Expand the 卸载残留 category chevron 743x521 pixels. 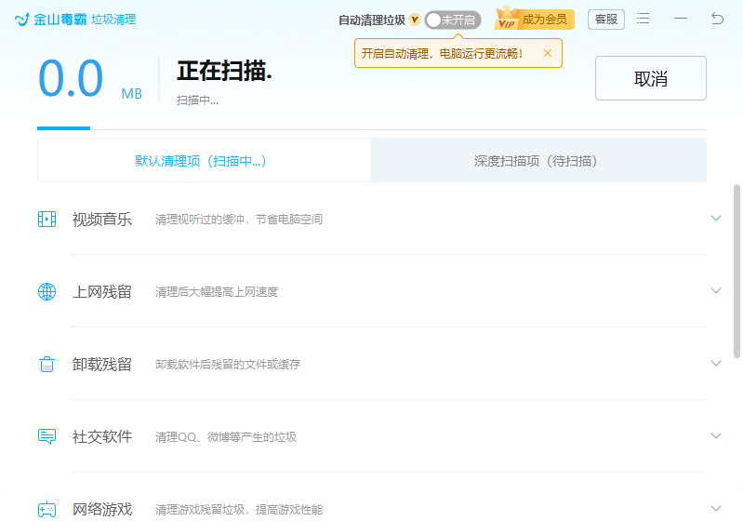coord(715,364)
